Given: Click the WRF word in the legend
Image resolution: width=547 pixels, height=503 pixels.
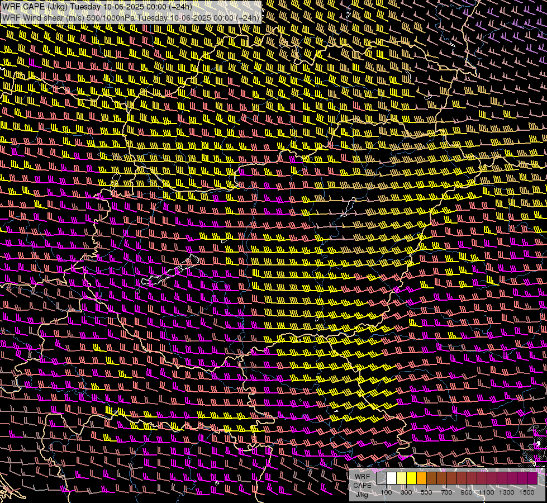Looking at the screenshot, I should click(x=362, y=477).
